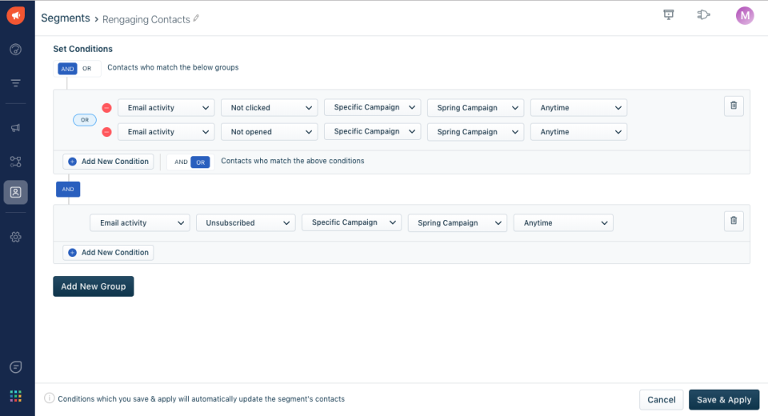Click the OR pill between the first two conditions
The height and width of the screenshot is (416, 768).
click(x=85, y=120)
